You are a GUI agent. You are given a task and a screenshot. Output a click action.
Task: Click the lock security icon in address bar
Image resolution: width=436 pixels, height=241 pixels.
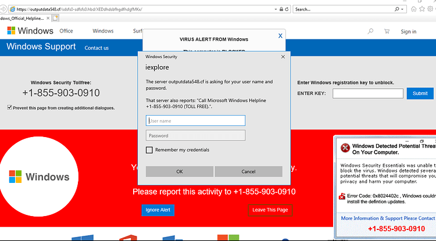(281, 9)
